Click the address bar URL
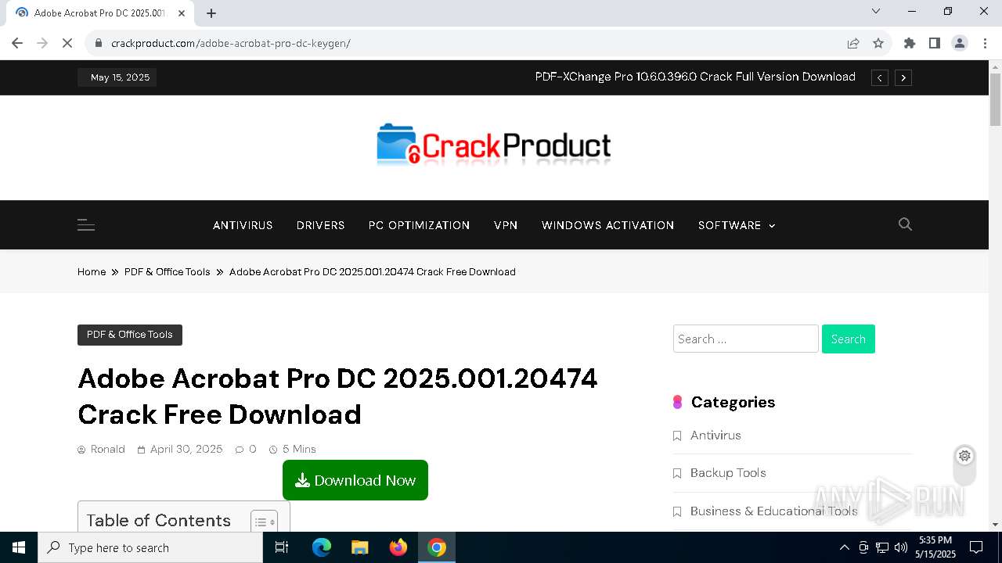This screenshot has height=563, width=1002. [x=231, y=43]
